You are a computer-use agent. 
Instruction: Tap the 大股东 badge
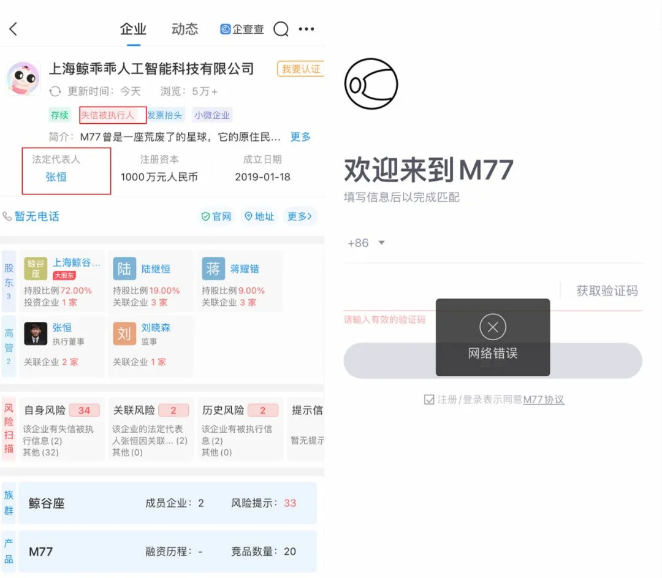coord(64,275)
